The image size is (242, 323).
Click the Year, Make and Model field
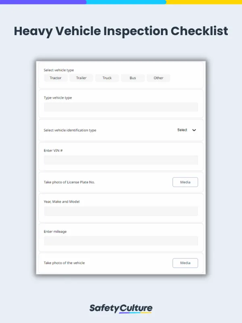coord(120,210)
